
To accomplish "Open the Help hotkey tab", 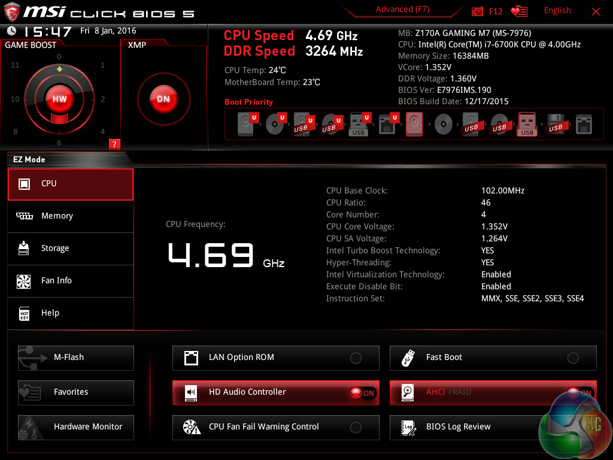I will tap(71, 314).
